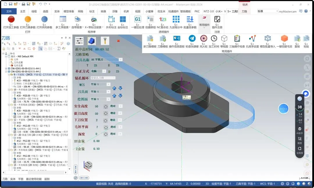Click lower blue down arrow beside 刀具面
This screenshot has height=188, width=314.
click(x=120, y=96)
